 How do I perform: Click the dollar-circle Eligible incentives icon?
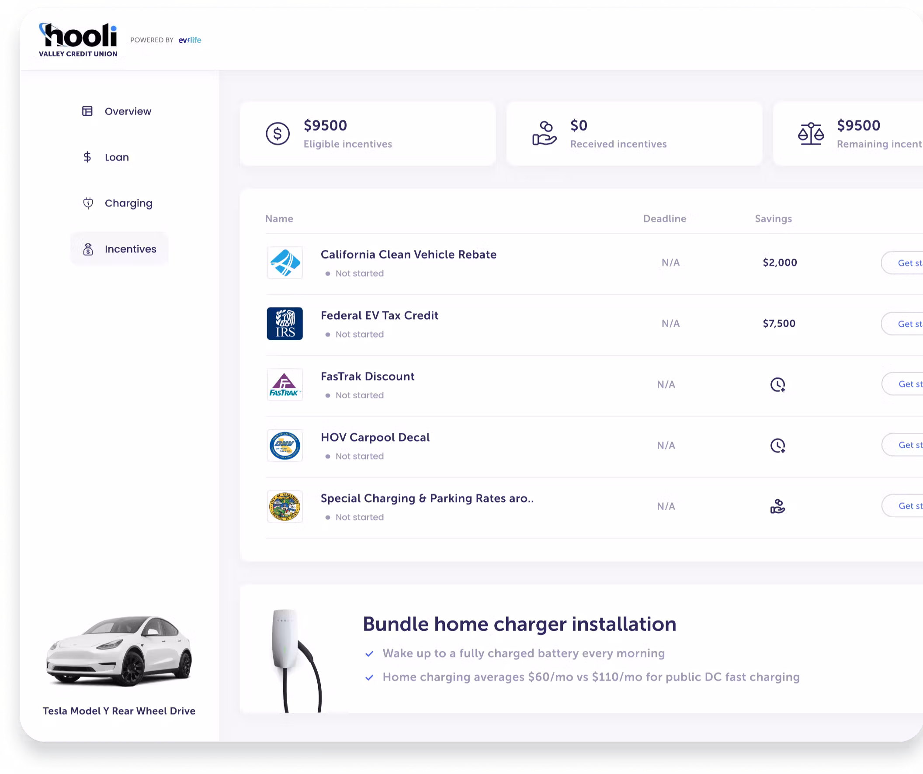pos(278,134)
